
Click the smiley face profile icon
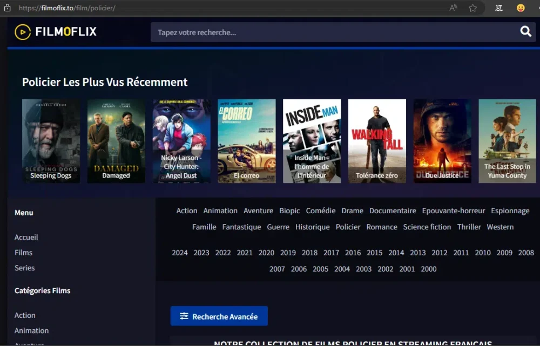521,8
